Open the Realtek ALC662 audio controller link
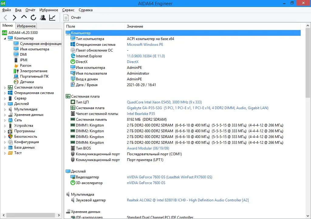 click(188, 200)
